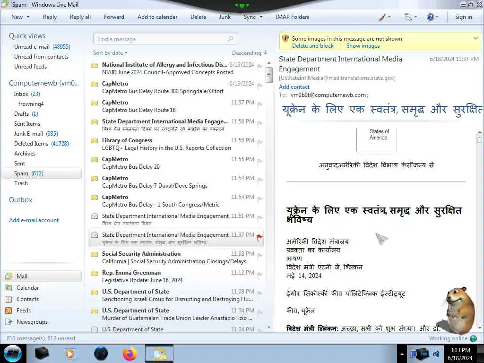Open dropdown arrow beside the Help icon
This screenshot has width=484, height=363.
436,17
